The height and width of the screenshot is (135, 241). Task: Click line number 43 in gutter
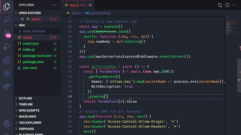point(70,67)
